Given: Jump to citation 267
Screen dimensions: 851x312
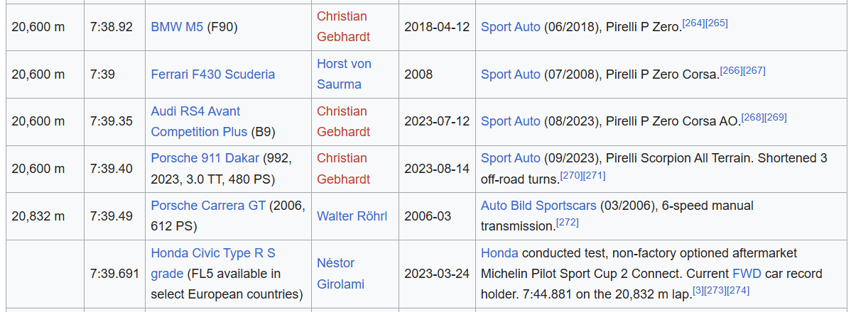Looking at the screenshot, I should pos(754,70).
